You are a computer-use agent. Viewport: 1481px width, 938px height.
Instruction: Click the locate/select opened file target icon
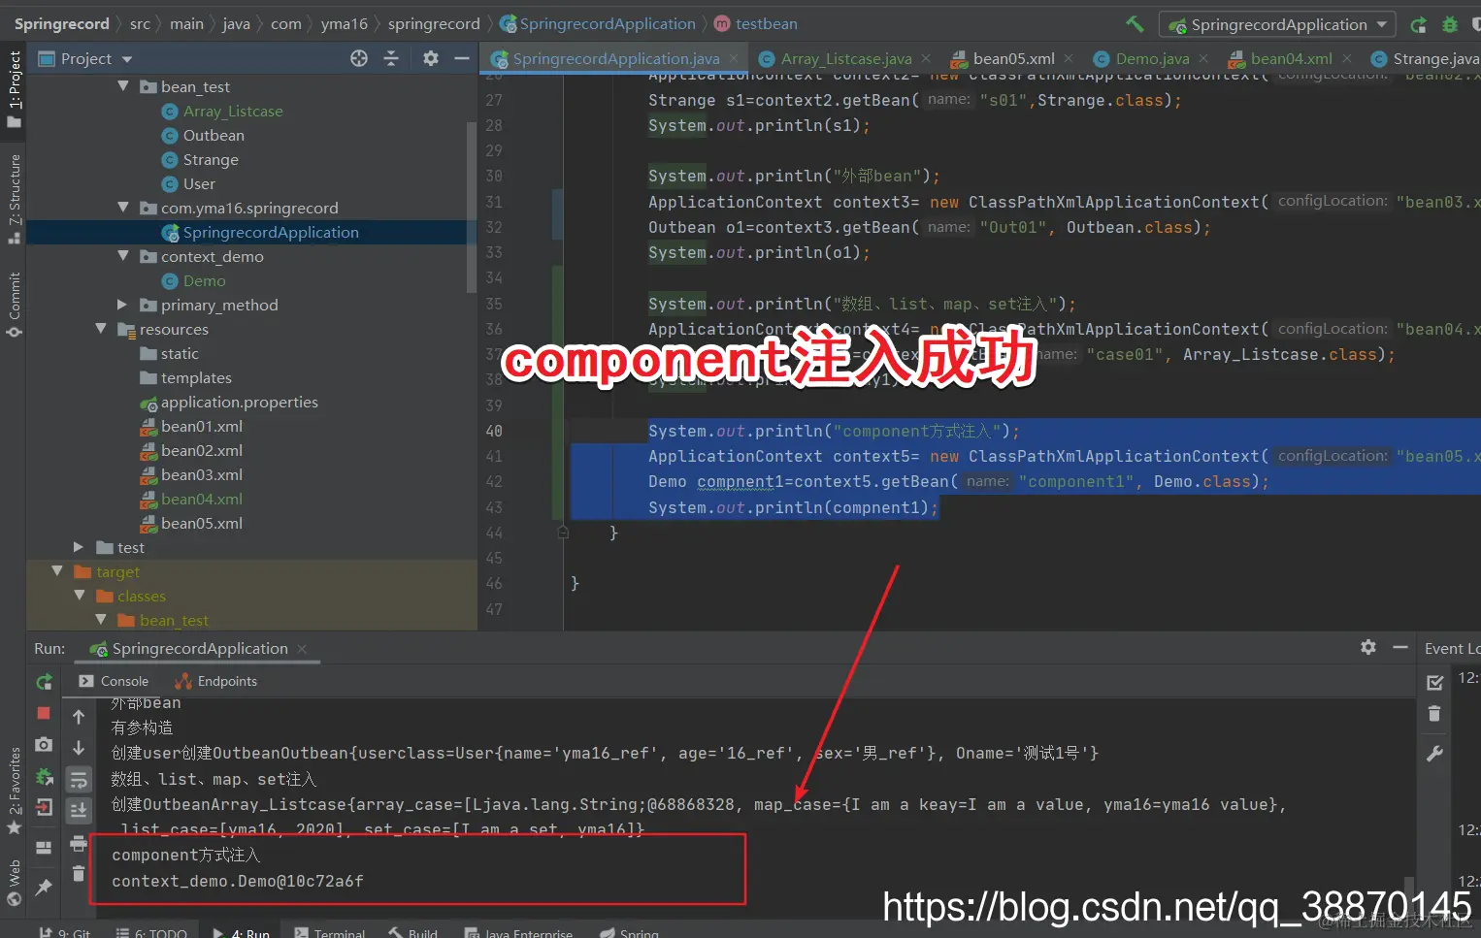(359, 58)
